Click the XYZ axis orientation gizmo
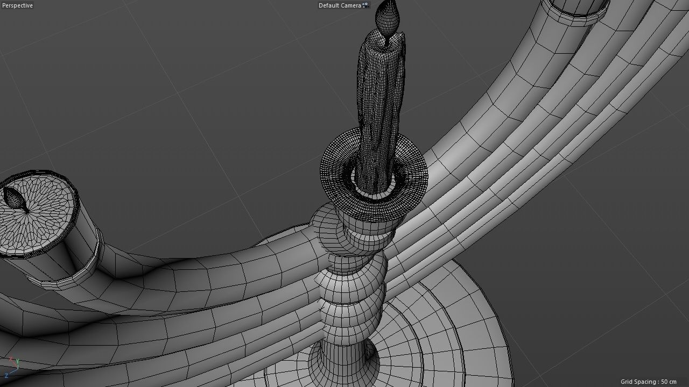This screenshot has height=387, width=689. point(11,367)
